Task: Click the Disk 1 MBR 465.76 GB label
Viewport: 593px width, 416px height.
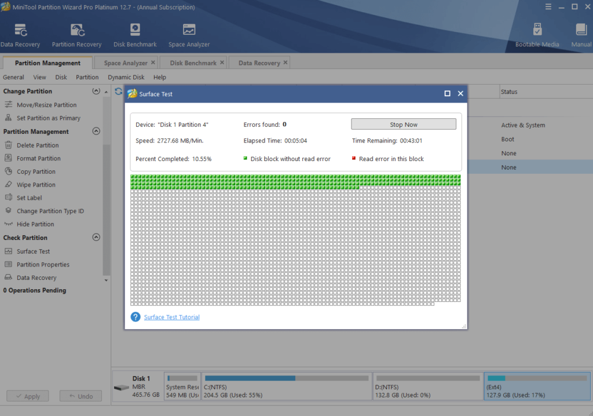Action: (x=145, y=386)
